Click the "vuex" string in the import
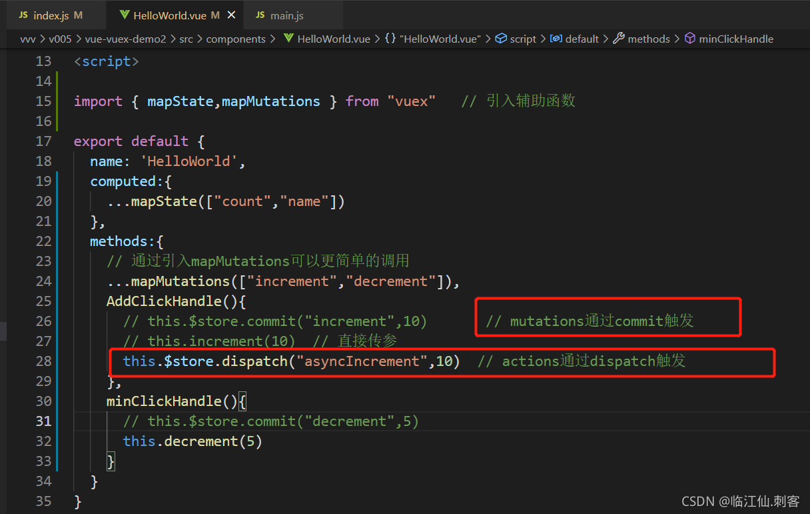This screenshot has height=514, width=810. tap(411, 101)
